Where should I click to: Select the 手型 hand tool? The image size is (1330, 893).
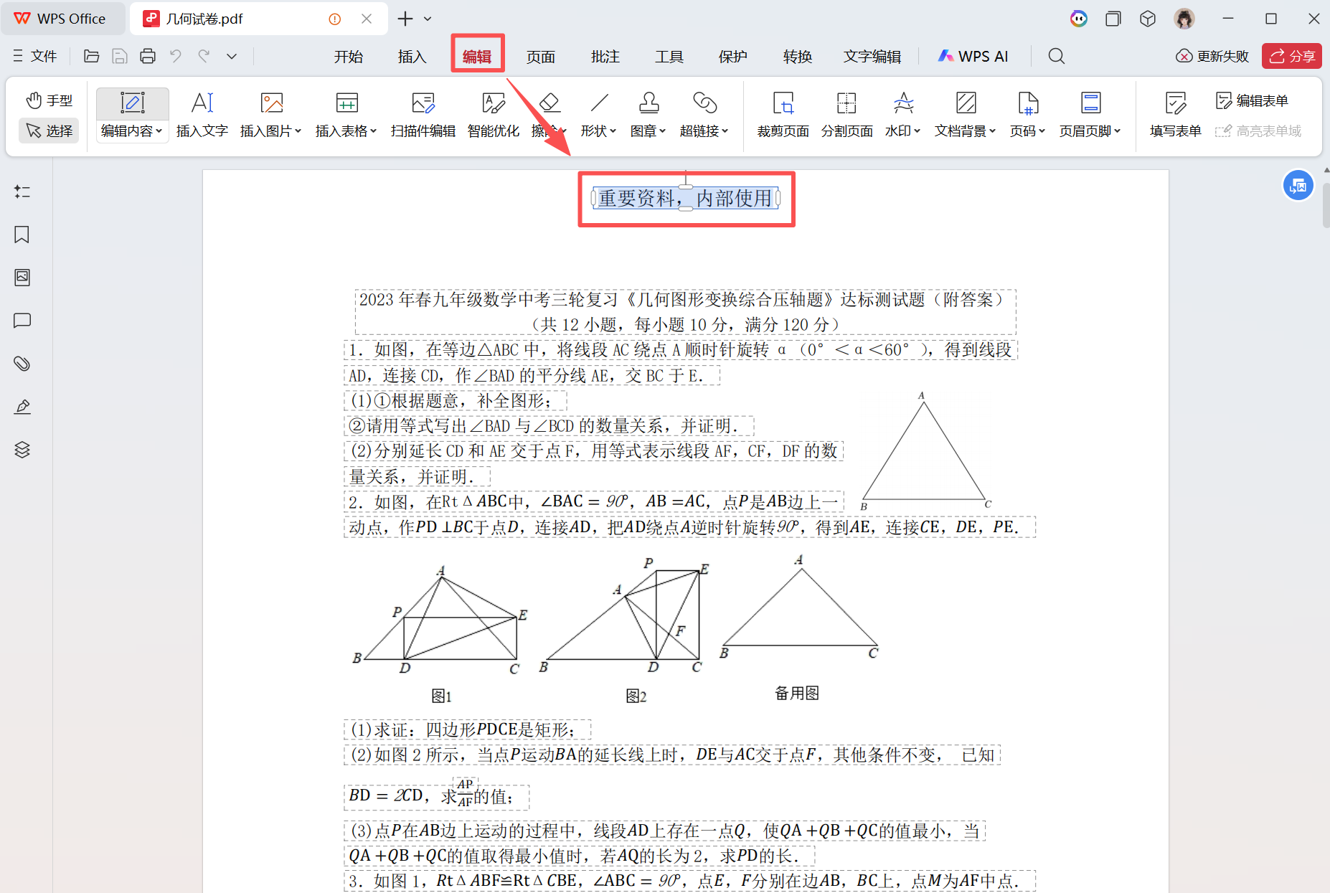click(48, 100)
